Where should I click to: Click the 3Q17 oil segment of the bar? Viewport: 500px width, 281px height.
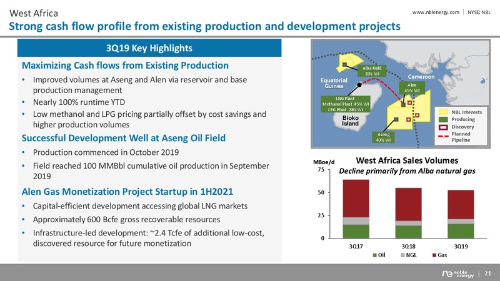coord(356,231)
